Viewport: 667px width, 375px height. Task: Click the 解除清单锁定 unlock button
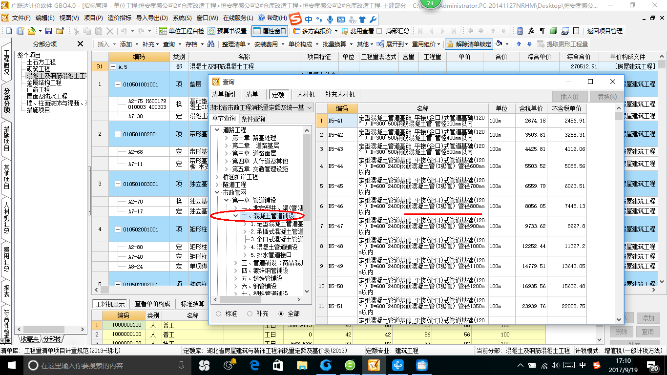[x=469, y=44]
